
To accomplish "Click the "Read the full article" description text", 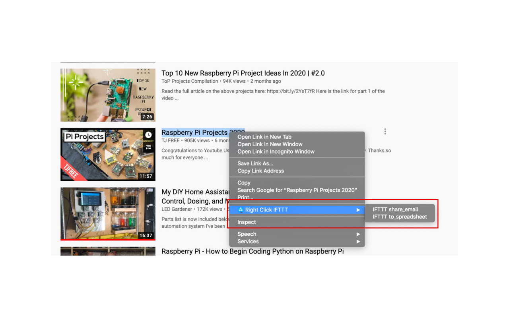I will [273, 95].
